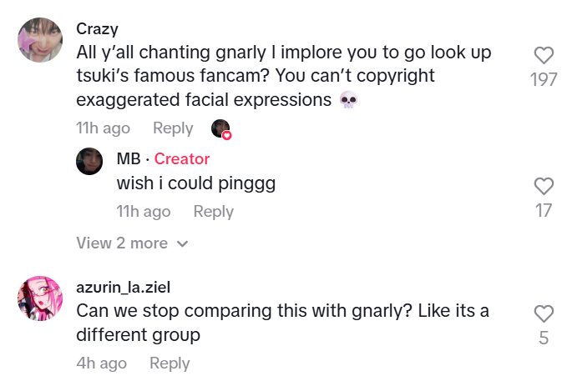The image size is (572, 381).
Task: Open MB creator's avatar
Action: tap(89, 160)
